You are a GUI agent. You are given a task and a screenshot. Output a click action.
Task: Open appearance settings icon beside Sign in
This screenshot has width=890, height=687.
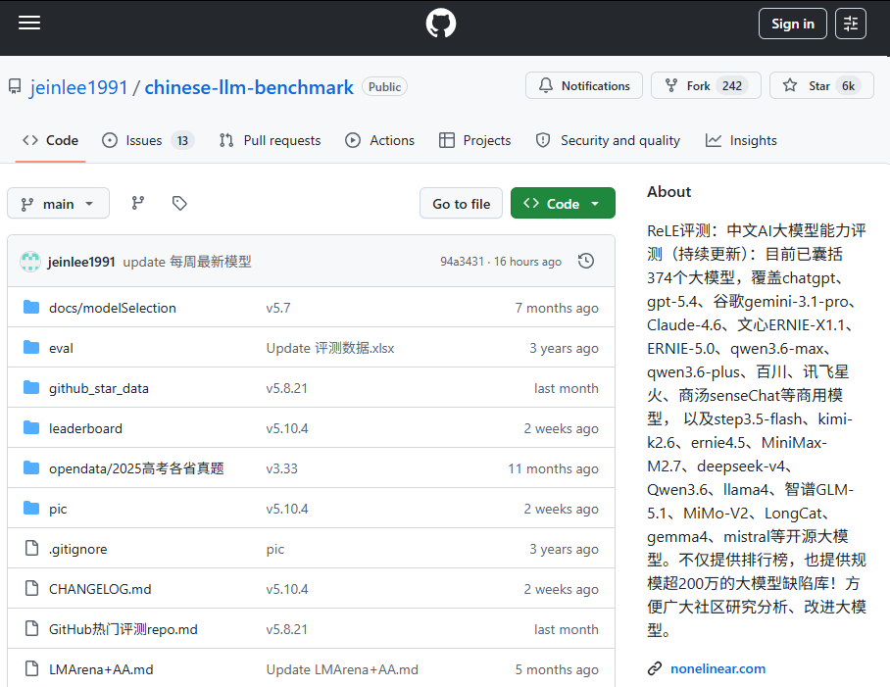pos(850,24)
